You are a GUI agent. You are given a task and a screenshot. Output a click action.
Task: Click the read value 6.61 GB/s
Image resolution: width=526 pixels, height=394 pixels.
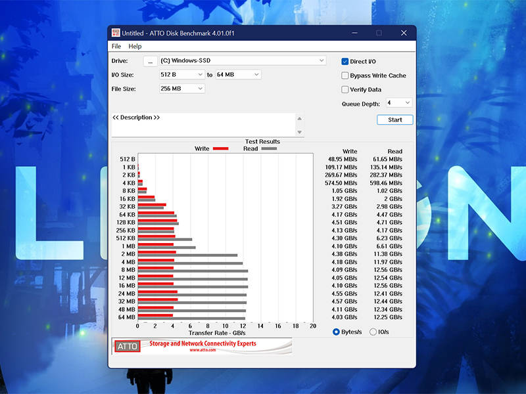click(x=389, y=246)
